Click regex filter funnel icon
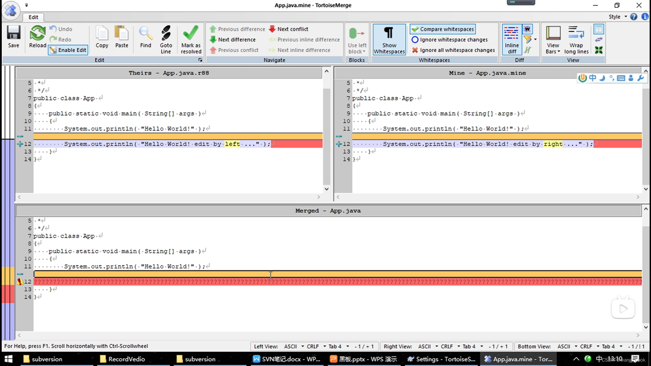Screen dimensions: 651x366 527,40
